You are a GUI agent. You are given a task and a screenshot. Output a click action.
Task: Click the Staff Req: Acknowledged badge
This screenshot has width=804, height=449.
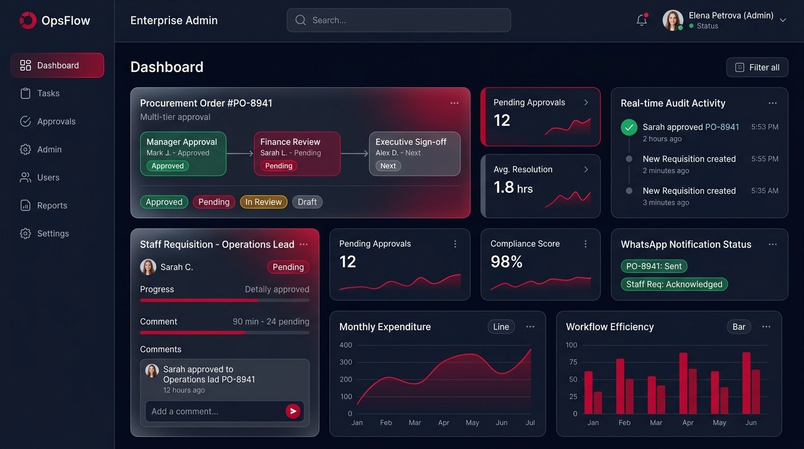coord(674,284)
